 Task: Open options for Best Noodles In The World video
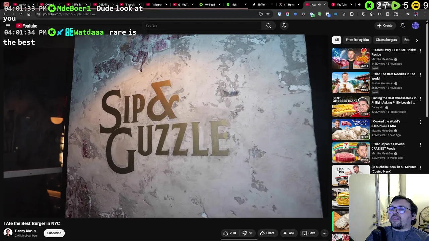[420, 75]
